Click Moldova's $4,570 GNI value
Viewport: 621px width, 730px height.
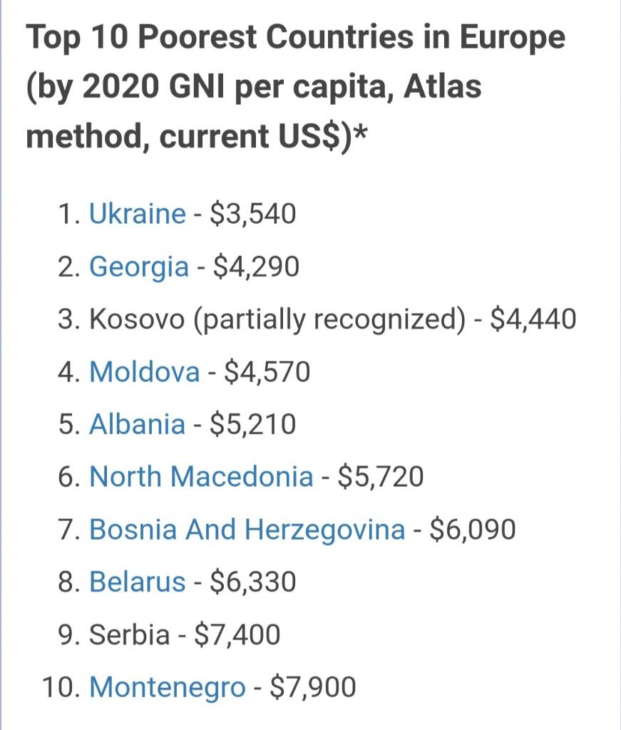[x=267, y=372]
